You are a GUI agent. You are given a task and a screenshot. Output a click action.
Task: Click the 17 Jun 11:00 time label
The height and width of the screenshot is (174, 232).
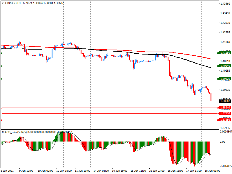pos(194,171)
